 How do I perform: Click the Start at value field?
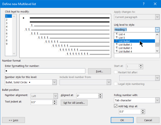click(132, 66)
